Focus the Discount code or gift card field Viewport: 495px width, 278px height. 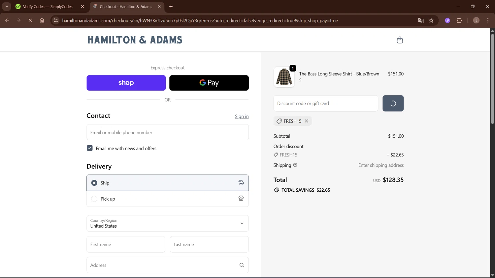point(326,103)
